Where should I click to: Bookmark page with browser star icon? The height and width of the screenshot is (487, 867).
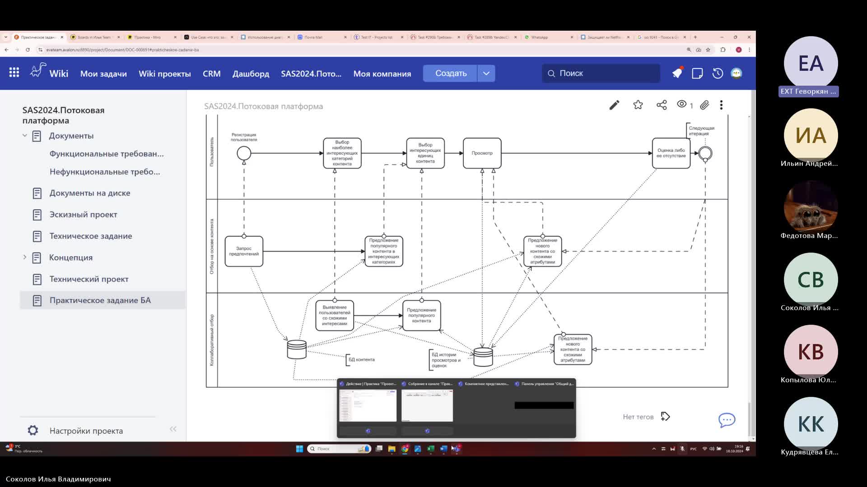(x=708, y=50)
